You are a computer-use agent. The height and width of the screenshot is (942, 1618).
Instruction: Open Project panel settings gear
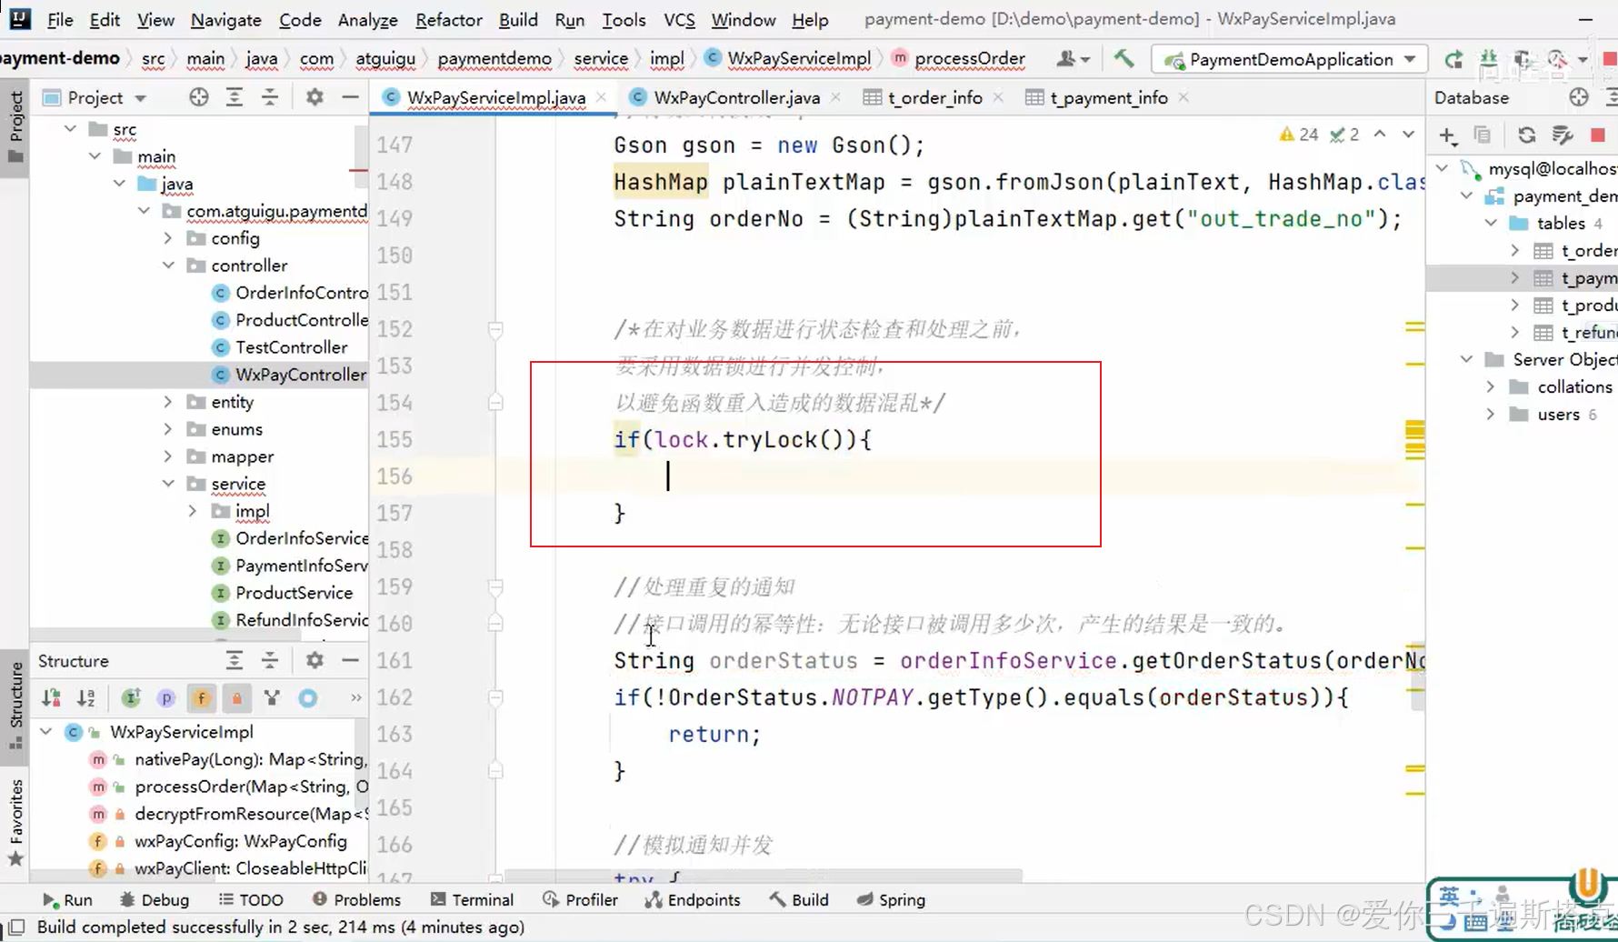click(315, 97)
